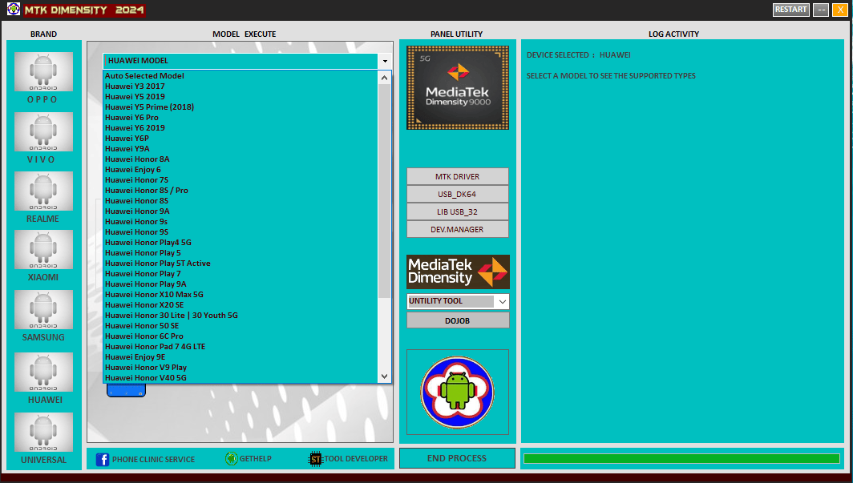Select Huawei Honor Play 7 model
Image resolution: width=853 pixels, height=483 pixels.
pos(240,274)
